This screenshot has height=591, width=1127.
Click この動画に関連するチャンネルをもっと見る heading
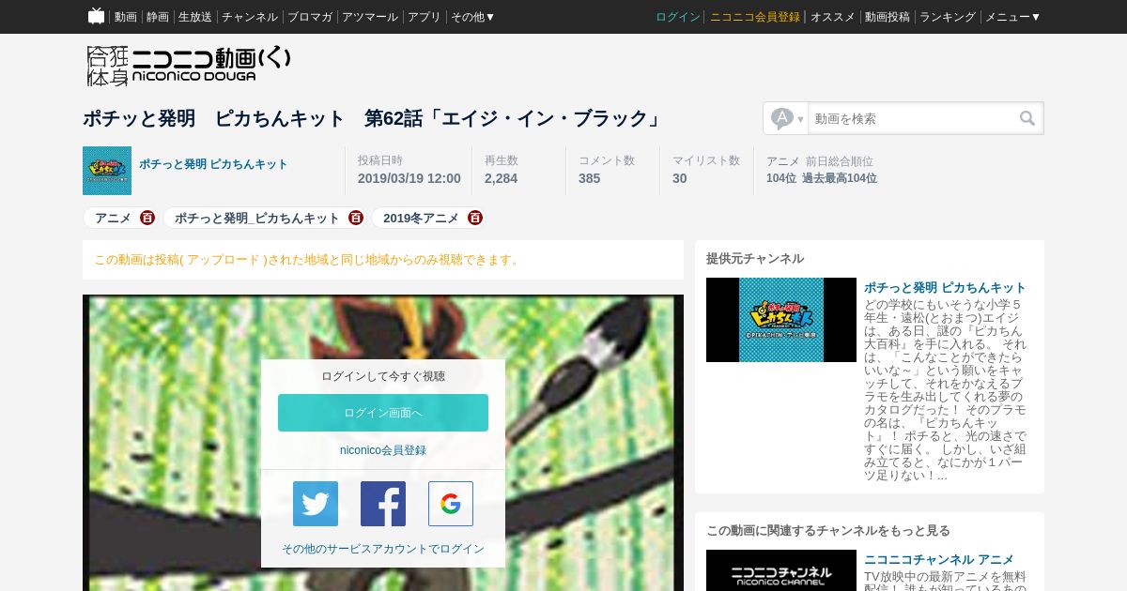pyautogui.click(x=828, y=530)
